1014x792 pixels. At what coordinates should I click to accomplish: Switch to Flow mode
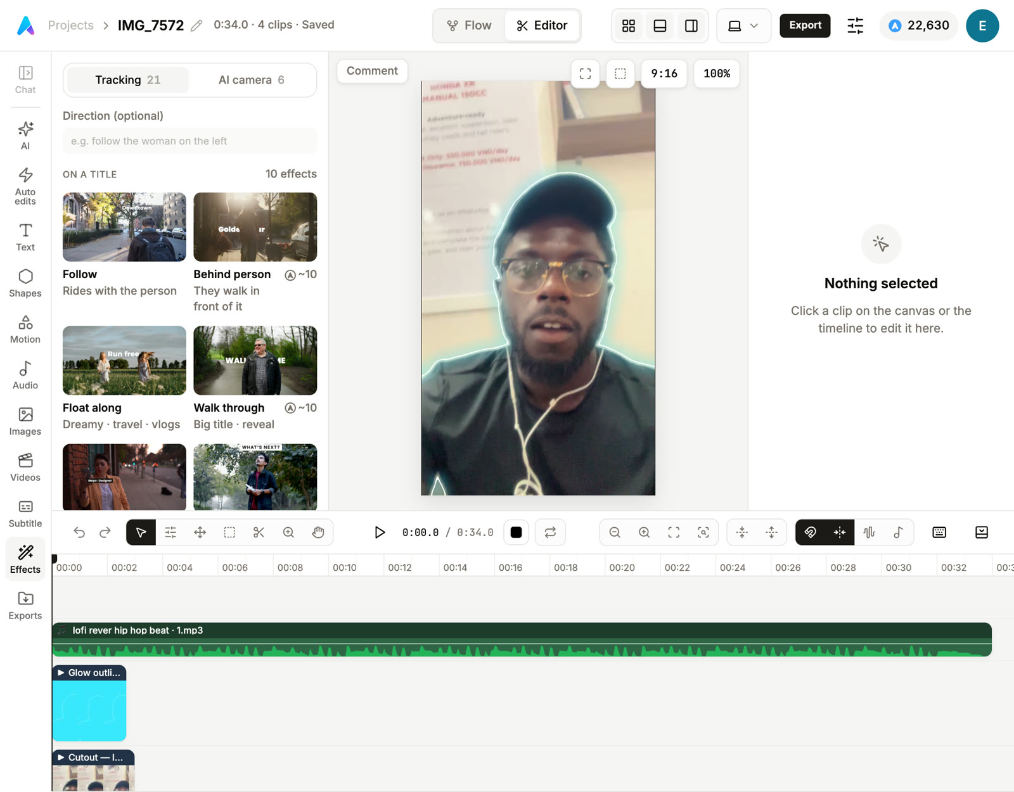coord(470,25)
